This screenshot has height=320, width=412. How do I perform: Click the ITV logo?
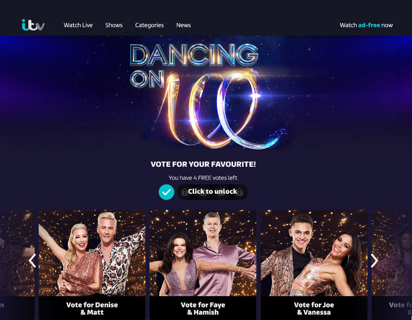coord(33,25)
